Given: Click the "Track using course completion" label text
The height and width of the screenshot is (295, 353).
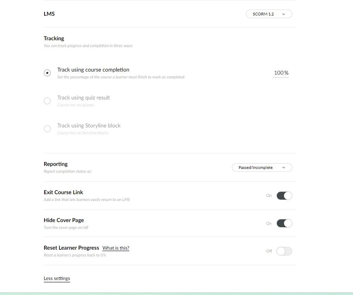Looking at the screenshot, I should [x=93, y=70].
